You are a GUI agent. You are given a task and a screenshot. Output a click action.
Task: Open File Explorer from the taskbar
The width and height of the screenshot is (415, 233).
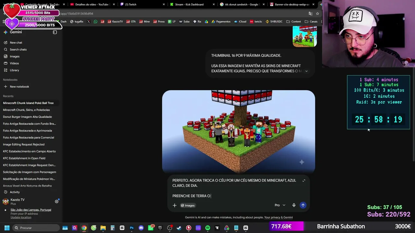click(103, 228)
